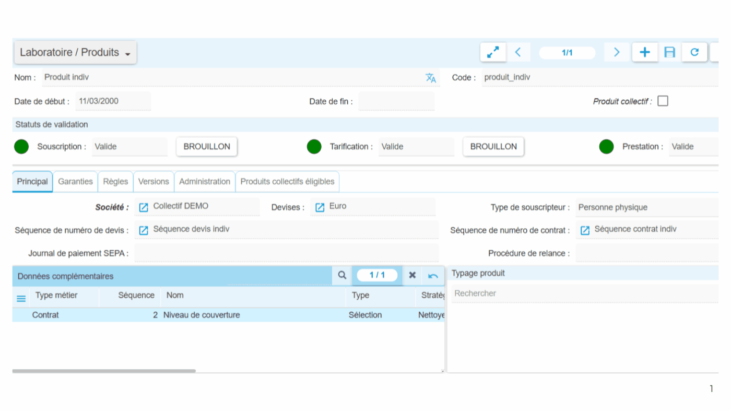Image resolution: width=731 pixels, height=411 pixels.
Task: Open the Euro currency record link icon
Action: tap(320, 207)
